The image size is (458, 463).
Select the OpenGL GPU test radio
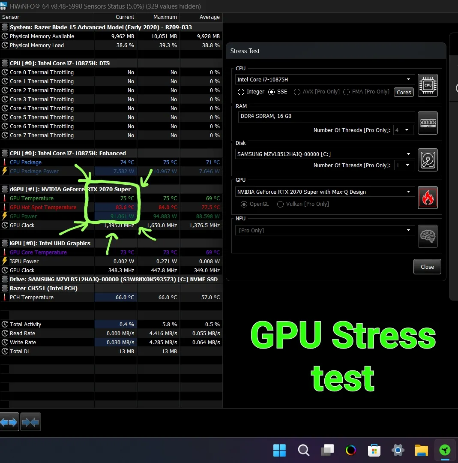pyautogui.click(x=244, y=204)
